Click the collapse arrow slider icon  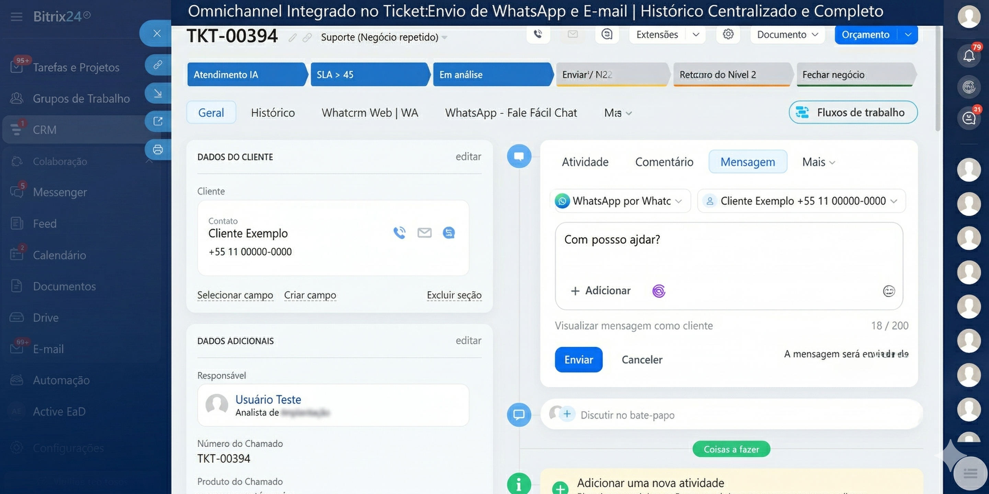(158, 93)
